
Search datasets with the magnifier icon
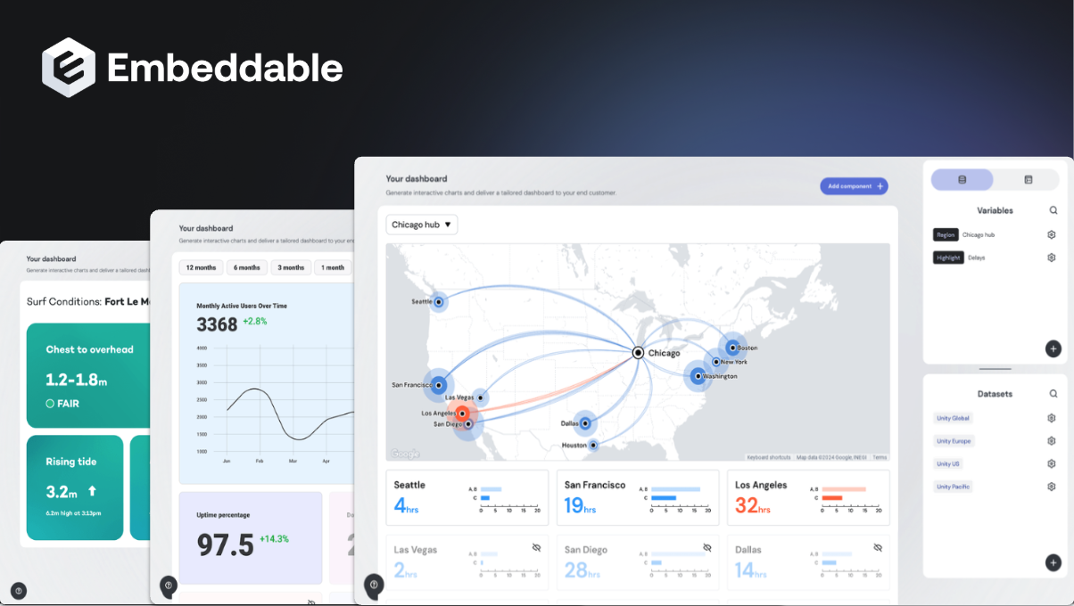(x=1053, y=393)
